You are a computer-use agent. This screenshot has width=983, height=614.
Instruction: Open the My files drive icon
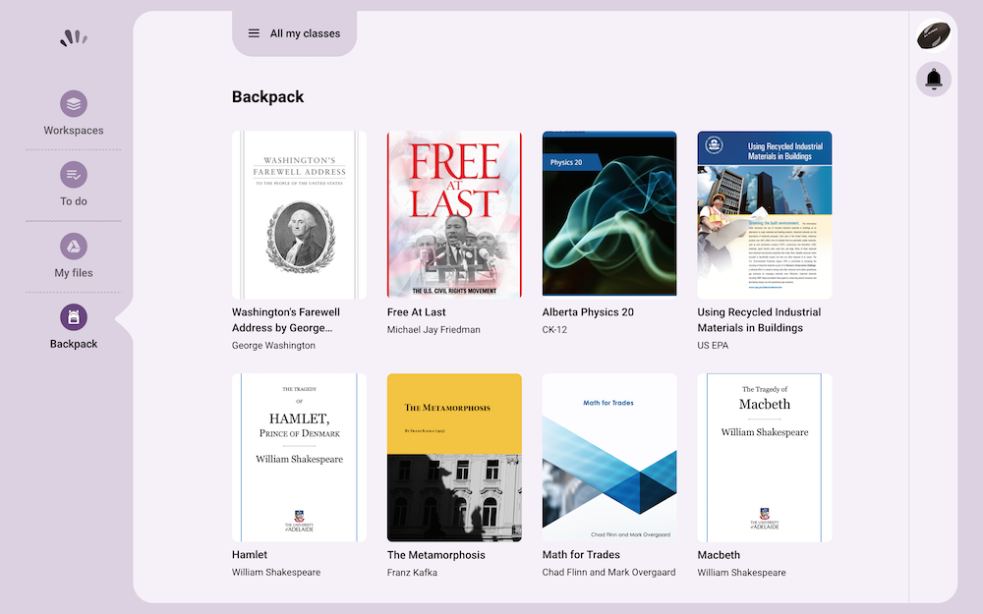[x=74, y=247]
